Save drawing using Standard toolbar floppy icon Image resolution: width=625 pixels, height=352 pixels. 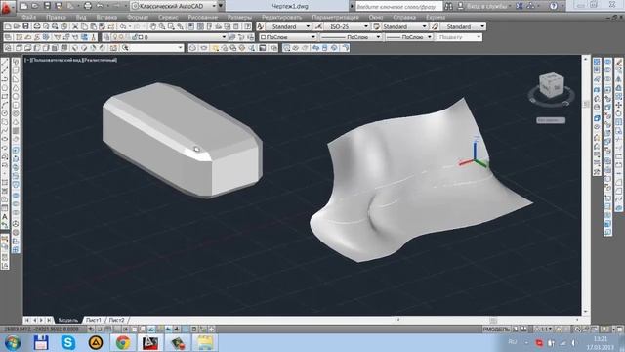click(25, 26)
